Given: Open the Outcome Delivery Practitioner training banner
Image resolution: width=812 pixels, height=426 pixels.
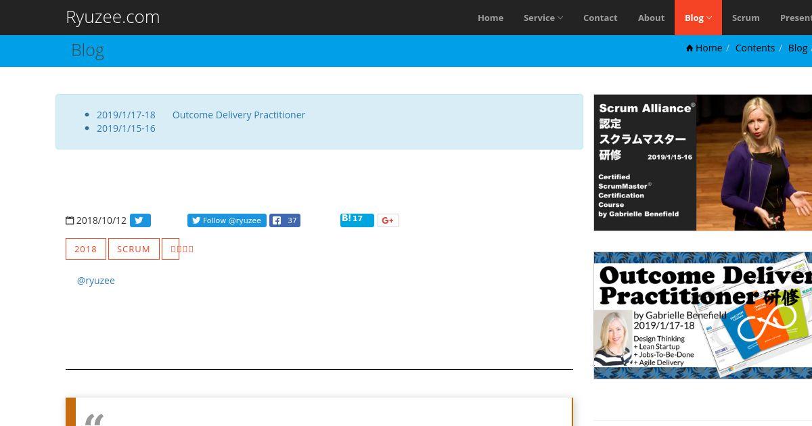Looking at the screenshot, I should (703, 315).
